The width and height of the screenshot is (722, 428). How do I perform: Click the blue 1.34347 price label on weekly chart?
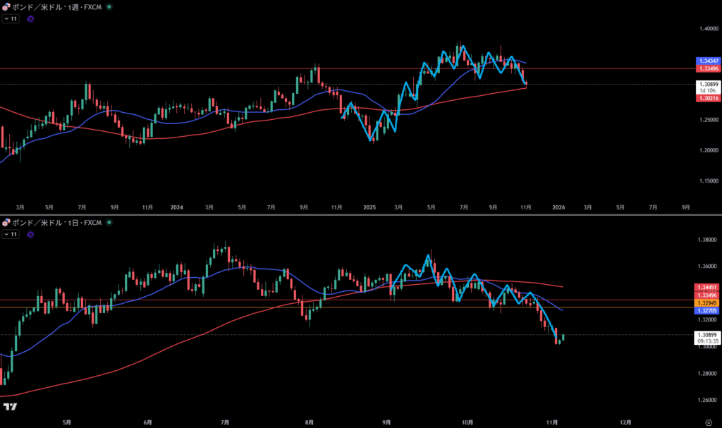pos(707,61)
